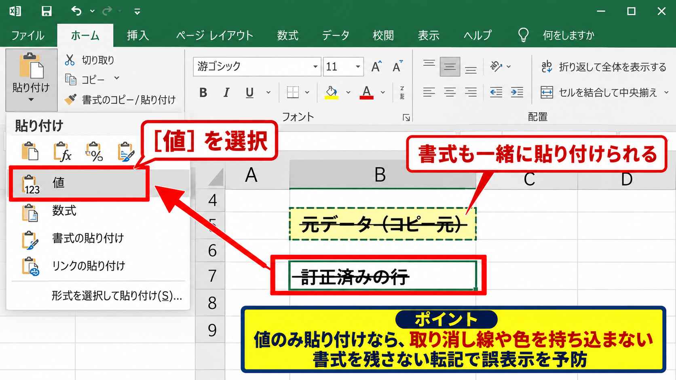This screenshot has width=676, height=380.
Task: Click the orientation (angled text) icon
Action: coord(496,66)
